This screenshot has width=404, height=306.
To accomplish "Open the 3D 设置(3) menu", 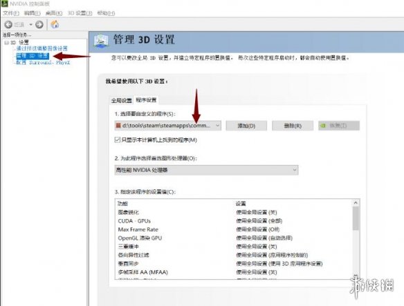I will (80, 13).
